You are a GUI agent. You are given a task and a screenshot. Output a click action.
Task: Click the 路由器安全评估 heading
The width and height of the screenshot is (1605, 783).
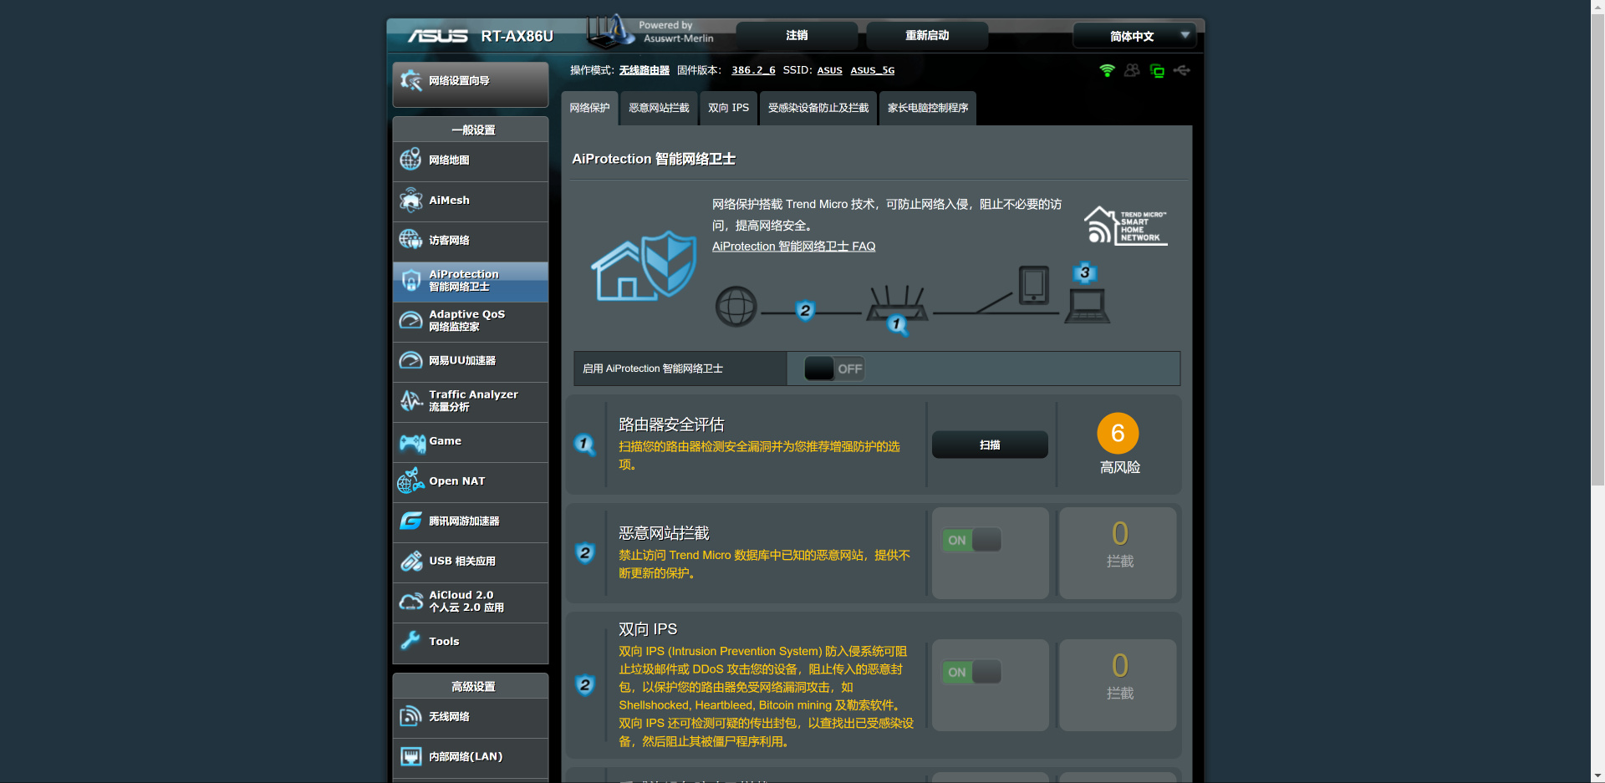click(x=671, y=425)
